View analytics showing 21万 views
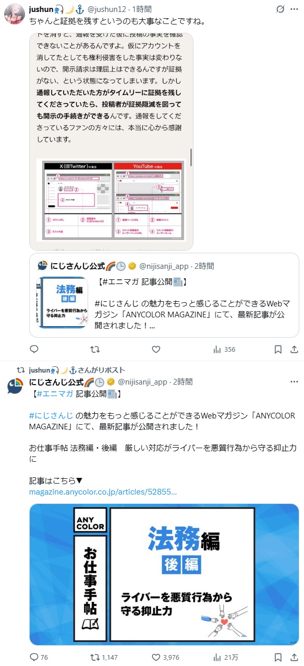This screenshot has height=666, width=304. click(x=225, y=657)
